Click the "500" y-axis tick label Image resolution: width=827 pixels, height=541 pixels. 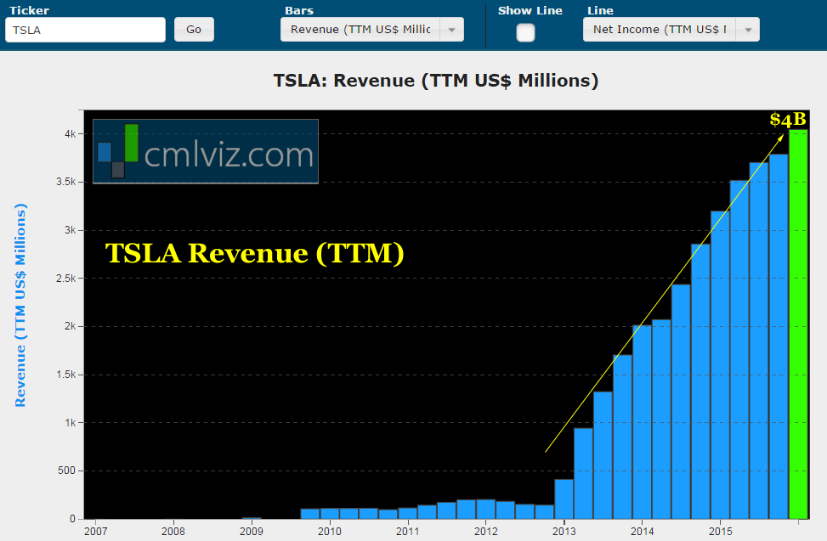pyautogui.click(x=67, y=471)
